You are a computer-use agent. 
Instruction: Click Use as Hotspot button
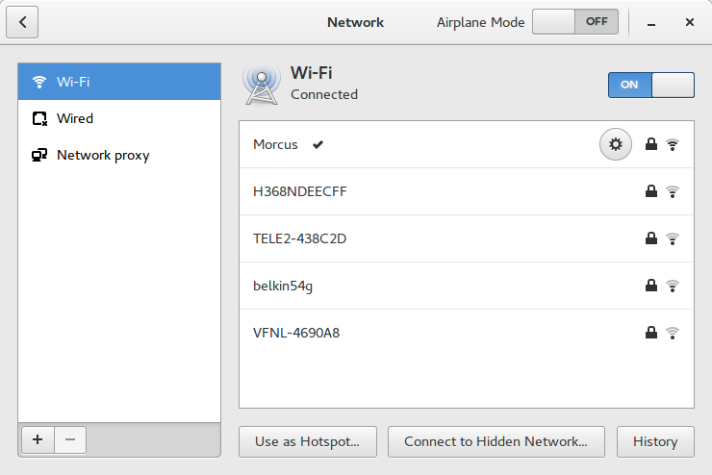coord(307,441)
